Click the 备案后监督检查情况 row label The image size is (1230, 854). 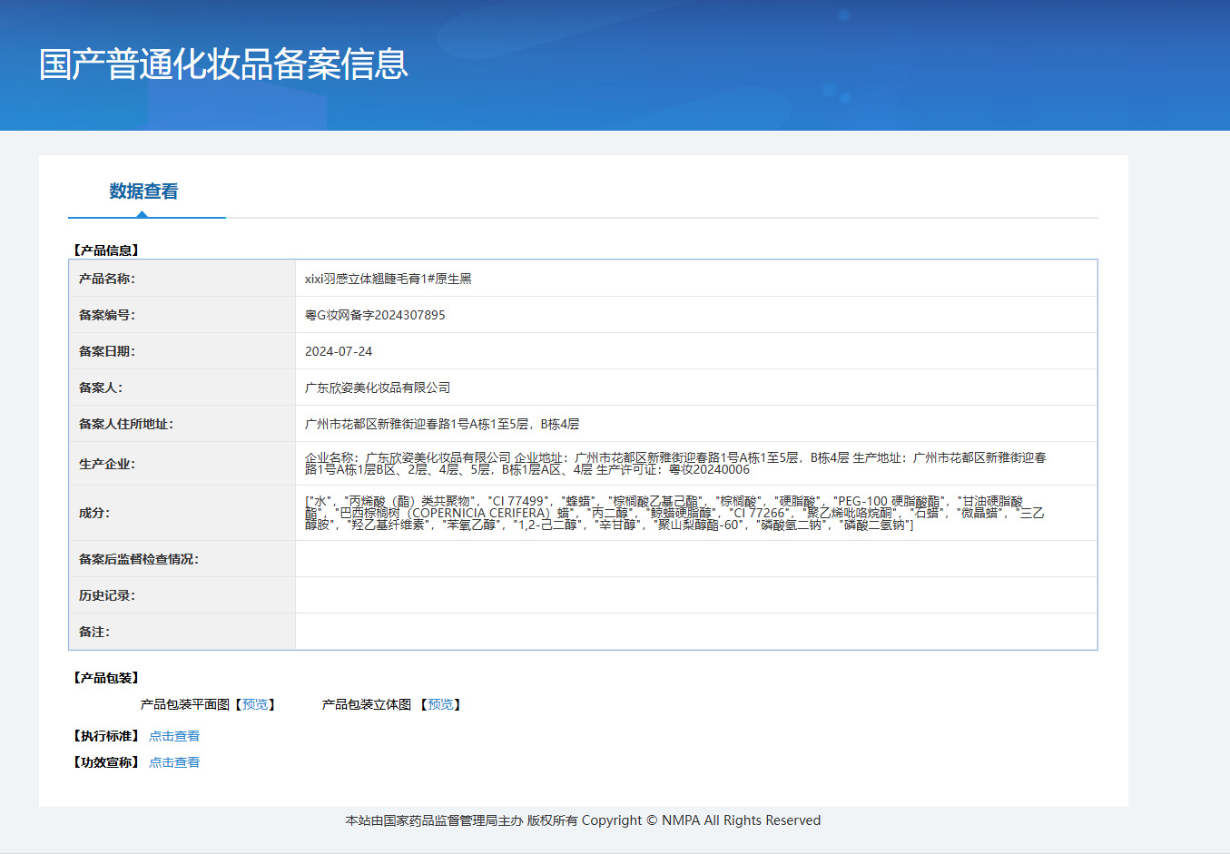pyautogui.click(x=139, y=559)
